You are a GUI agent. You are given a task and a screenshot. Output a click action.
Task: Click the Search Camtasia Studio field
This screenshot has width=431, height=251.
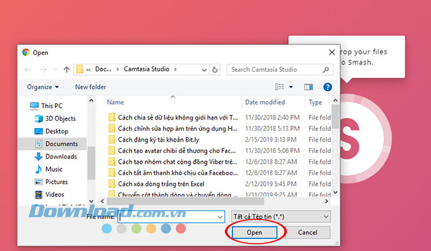(280, 70)
